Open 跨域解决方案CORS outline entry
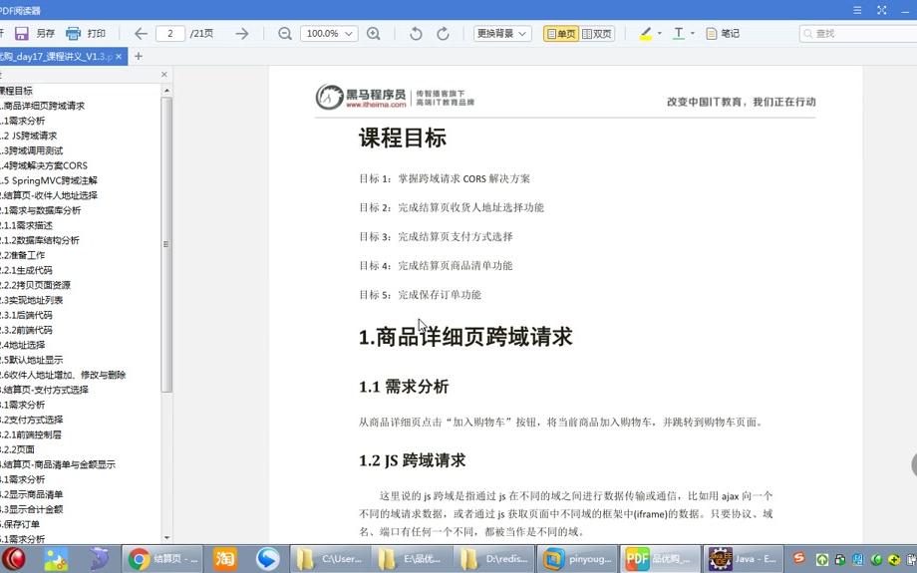This screenshot has width=917, height=573. (45, 165)
